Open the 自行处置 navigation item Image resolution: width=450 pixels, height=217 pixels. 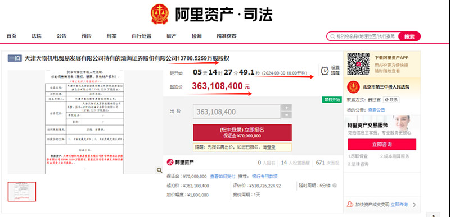click(142, 36)
